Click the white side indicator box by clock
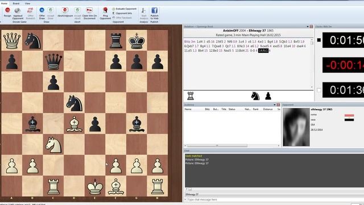The image size is (364, 205). point(319,90)
